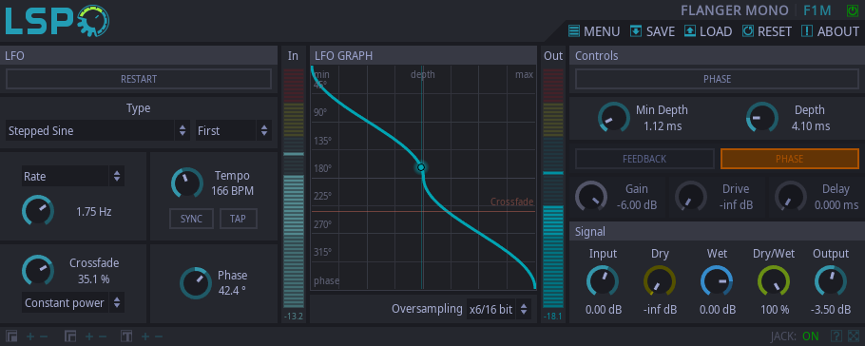Click RESET in the top bar
Viewport: 865px width, 346px height.
767,31
